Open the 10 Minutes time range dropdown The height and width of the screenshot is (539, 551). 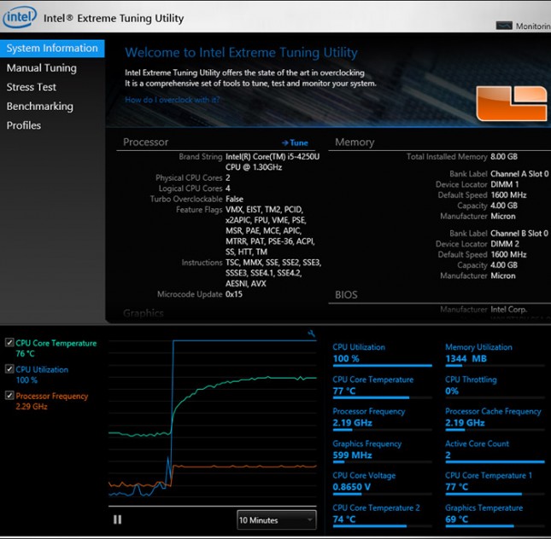click(x=277, y=520)
